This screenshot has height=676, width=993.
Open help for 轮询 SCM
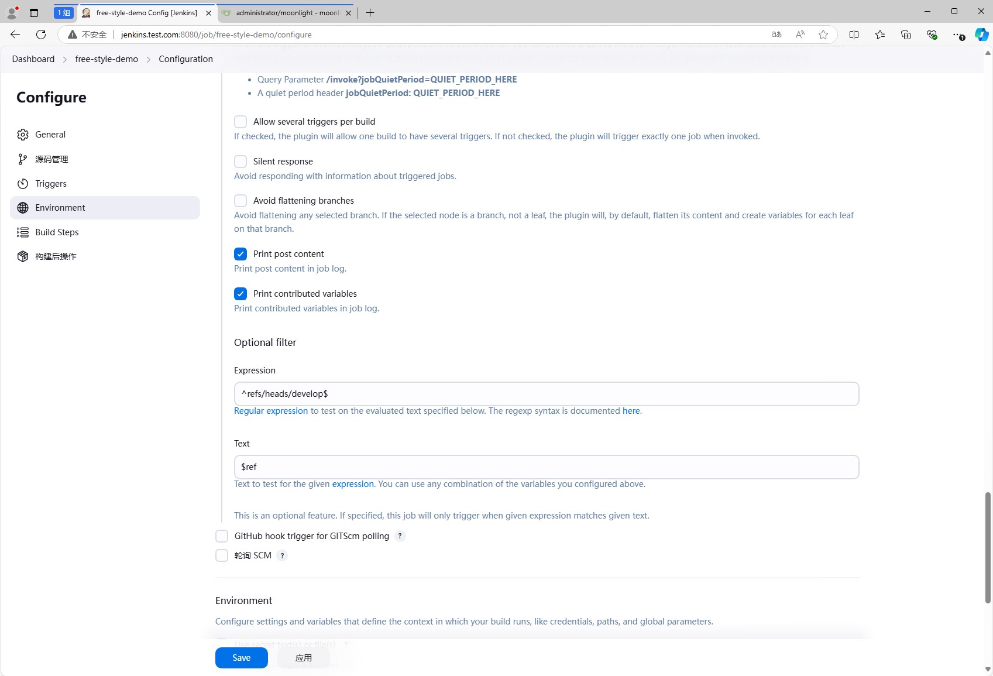point(282,555)
